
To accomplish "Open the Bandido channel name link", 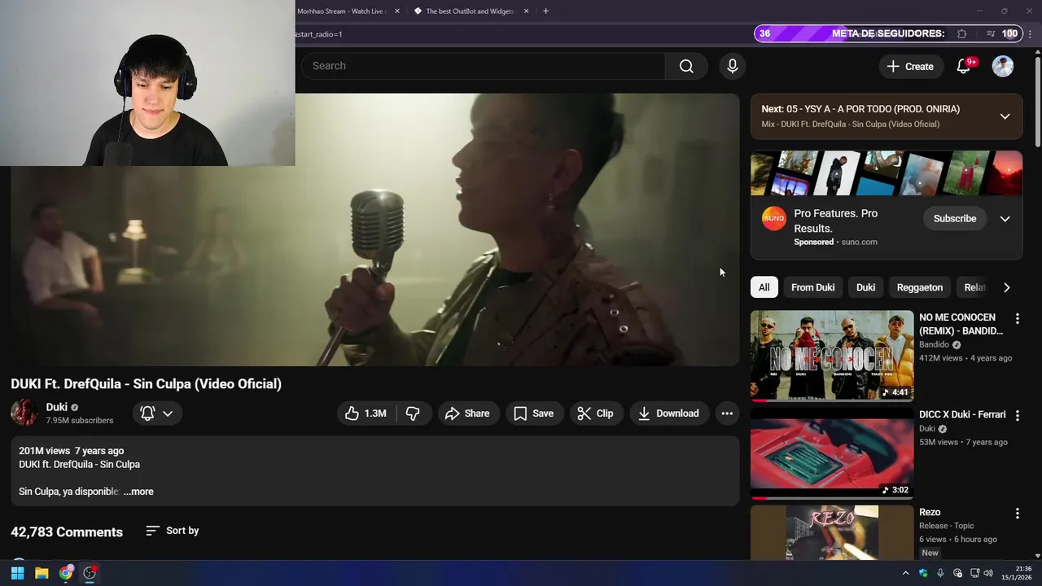I will (x=934, y=344).
